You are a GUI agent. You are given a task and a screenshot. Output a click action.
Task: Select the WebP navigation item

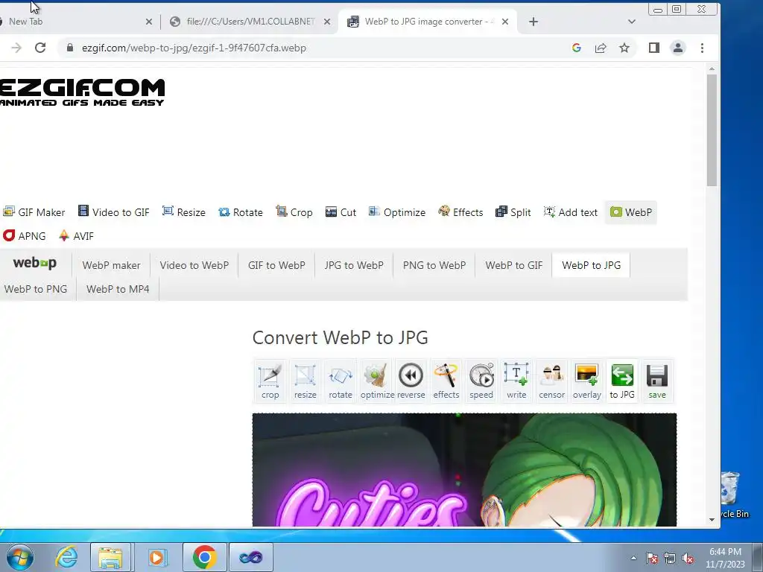[x=630, y=212]
